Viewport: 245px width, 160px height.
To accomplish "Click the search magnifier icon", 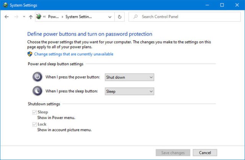I will pyautogui.click(x=136, y=17).
